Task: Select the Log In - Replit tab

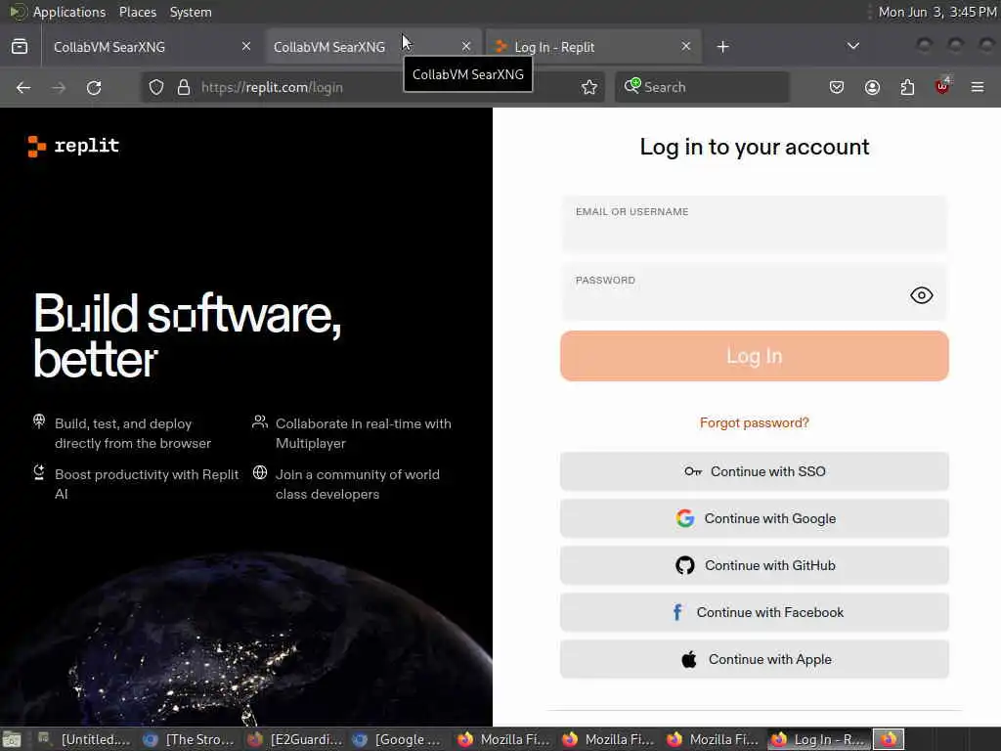Action: (592, 47)
